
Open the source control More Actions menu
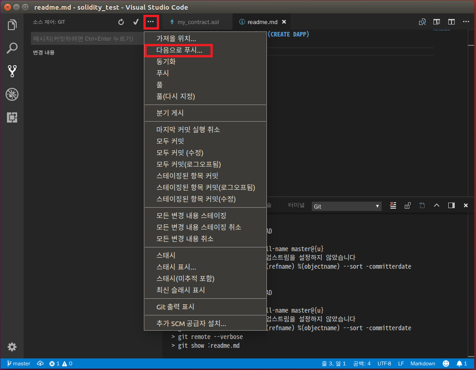click(151, 22)
